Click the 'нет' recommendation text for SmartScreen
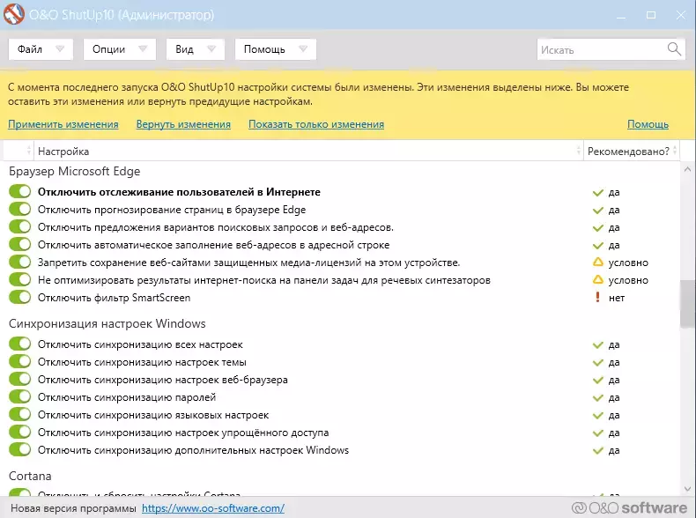The image size is (696, 518). click(617, 298)
